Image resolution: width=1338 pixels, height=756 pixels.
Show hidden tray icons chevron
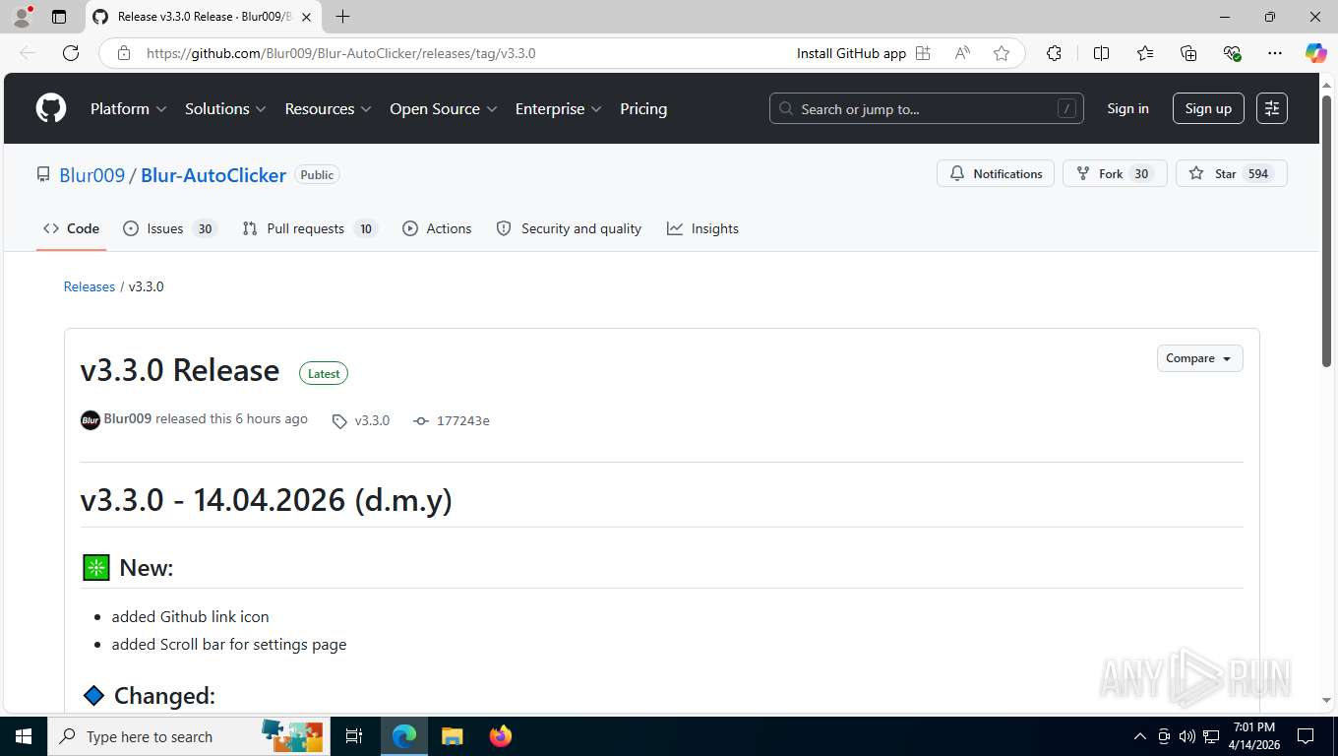(x=1140, y=736)
